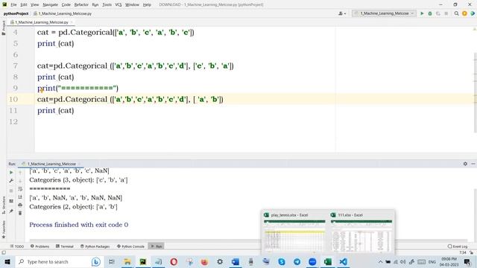Click line number 10 in the gutter
Image resolution: width=477 pixels, height=268 pixels.
click(x=13, y=99)
